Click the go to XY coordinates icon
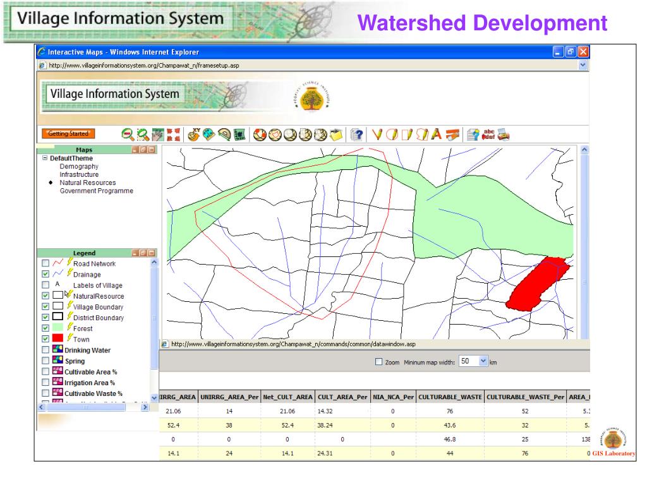This screenshot has height=485, width=647. pyautogui.click(x=194, y=135)
